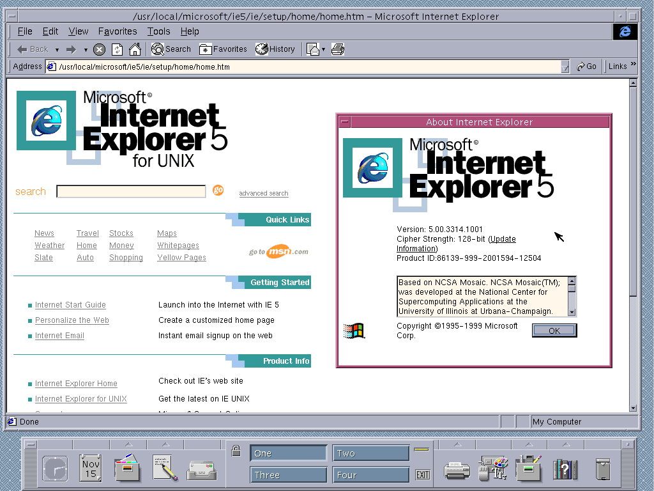Open the Search toolbar button
Screen dimensions: 654x491
[x=171, y=49]
